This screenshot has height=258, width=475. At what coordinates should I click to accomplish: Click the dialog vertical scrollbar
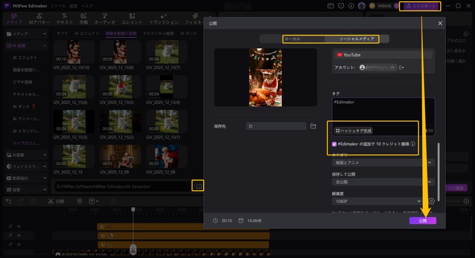(x=438, y=172)
